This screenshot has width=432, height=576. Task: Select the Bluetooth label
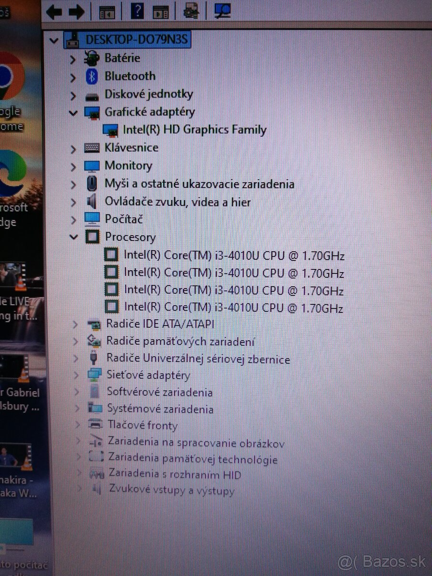[x=130, y=76]
